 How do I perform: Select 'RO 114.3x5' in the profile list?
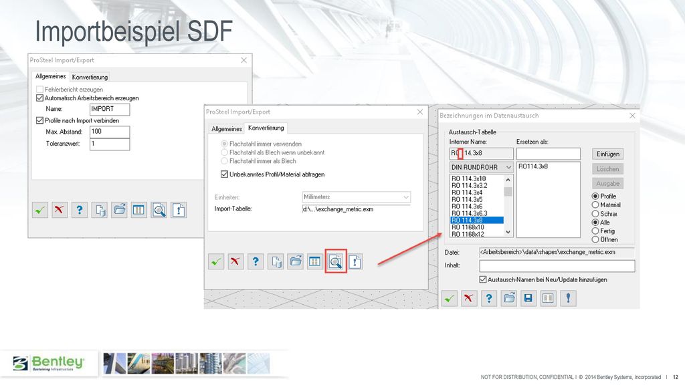pos(476,199)
